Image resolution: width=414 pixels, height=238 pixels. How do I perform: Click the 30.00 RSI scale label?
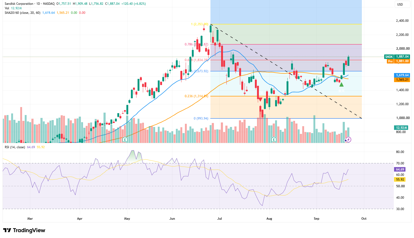tap(400, 209)
